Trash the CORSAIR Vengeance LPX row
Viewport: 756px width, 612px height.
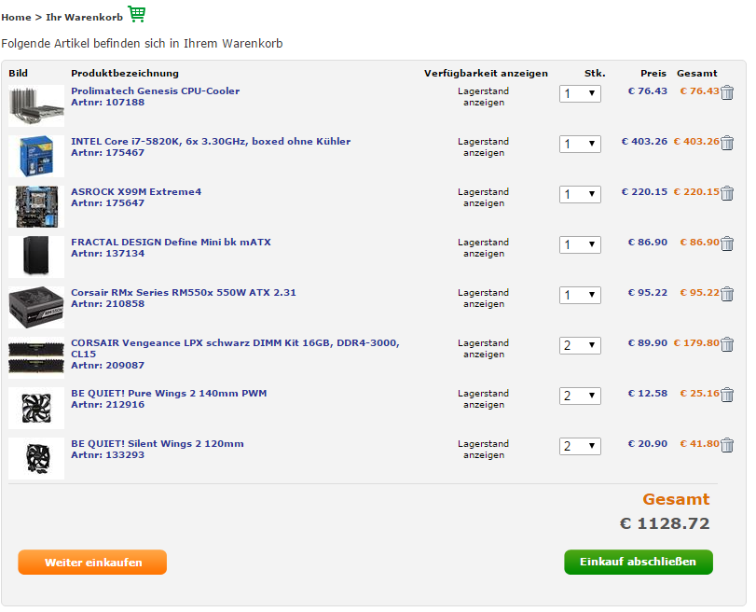point(727,344)
